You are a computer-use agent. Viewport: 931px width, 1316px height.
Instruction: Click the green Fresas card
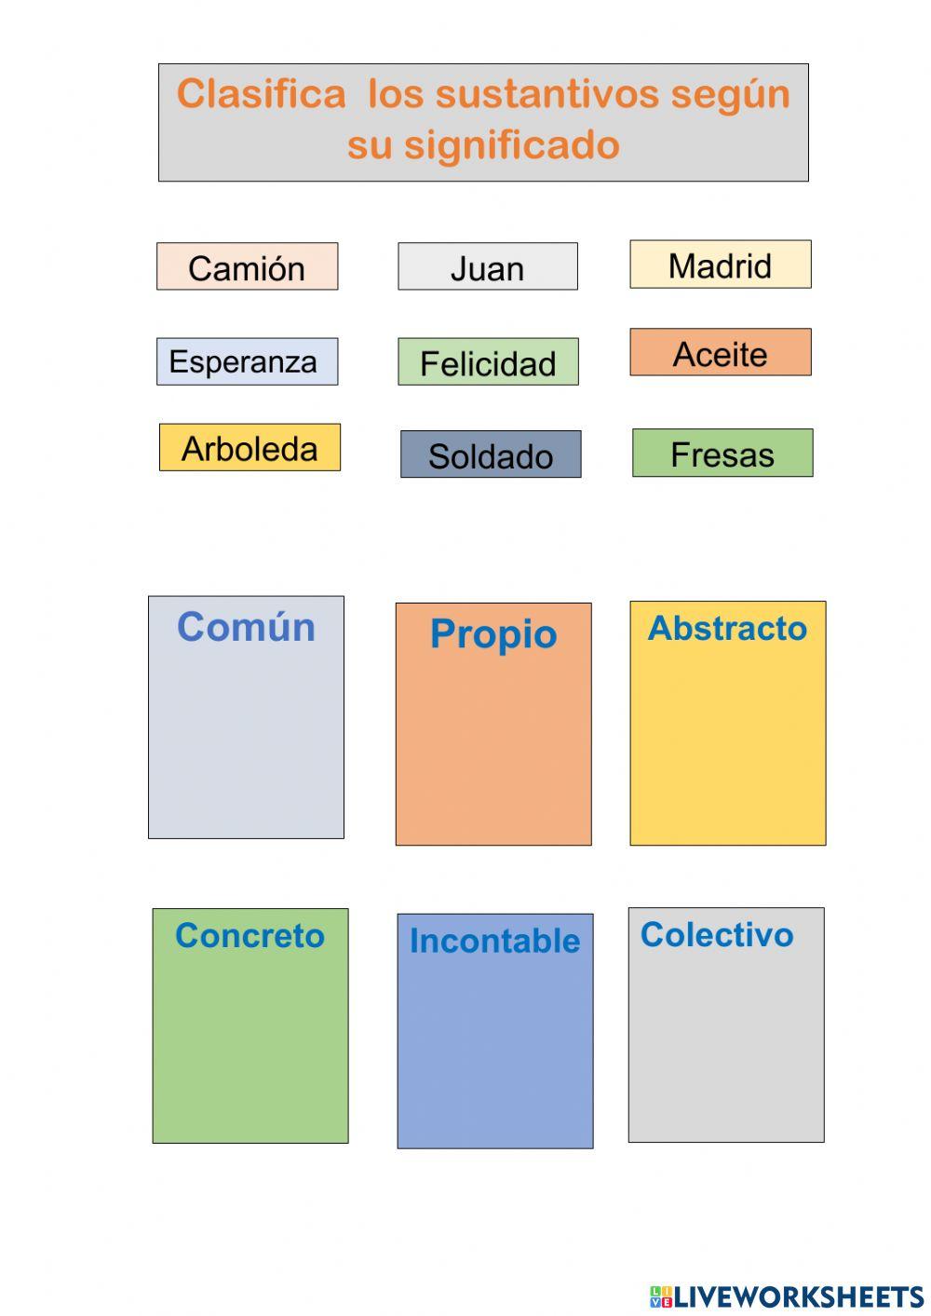722,454
